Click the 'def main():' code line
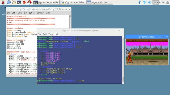 tap(13, 54)
